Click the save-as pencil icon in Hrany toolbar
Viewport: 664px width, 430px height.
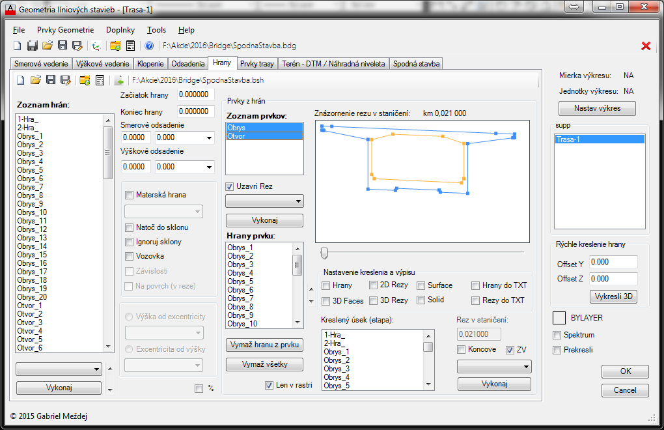(66, 80)
